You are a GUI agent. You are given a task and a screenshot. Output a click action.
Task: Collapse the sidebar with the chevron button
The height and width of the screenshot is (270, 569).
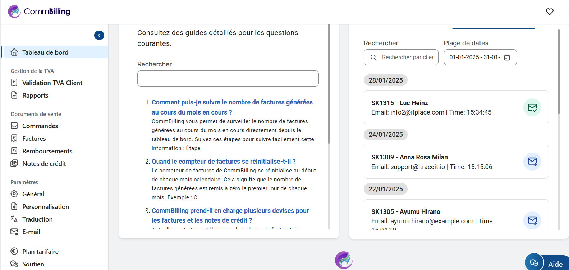click(99, 35)
